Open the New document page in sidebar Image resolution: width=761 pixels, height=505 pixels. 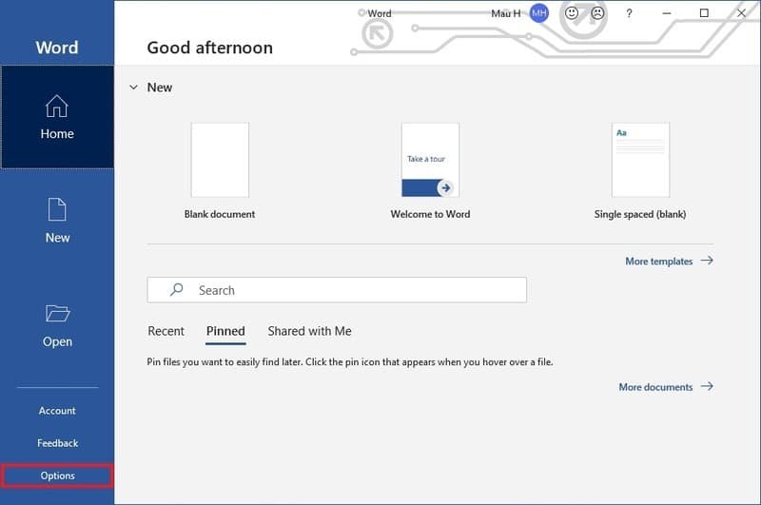[57, 221]
